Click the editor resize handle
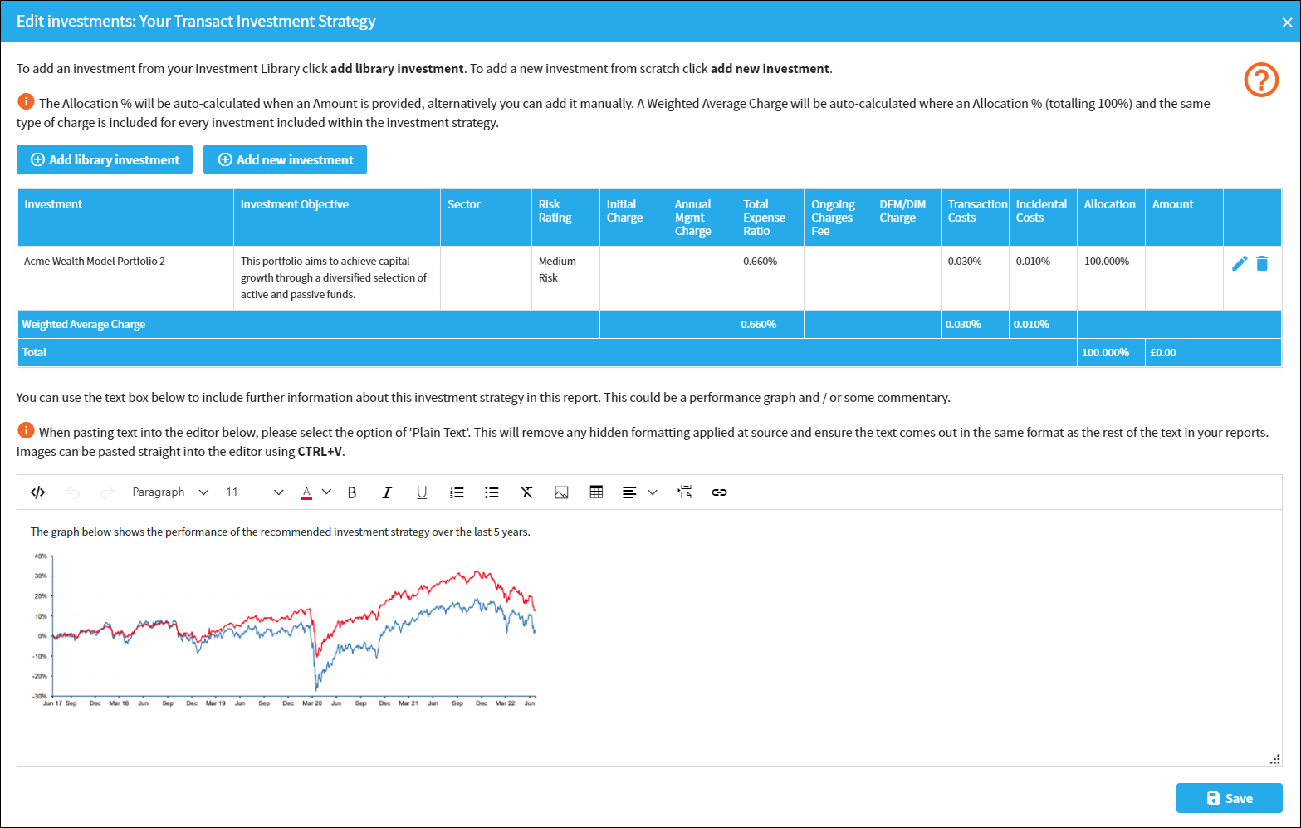1301x828 pixels. point(1275,759)
